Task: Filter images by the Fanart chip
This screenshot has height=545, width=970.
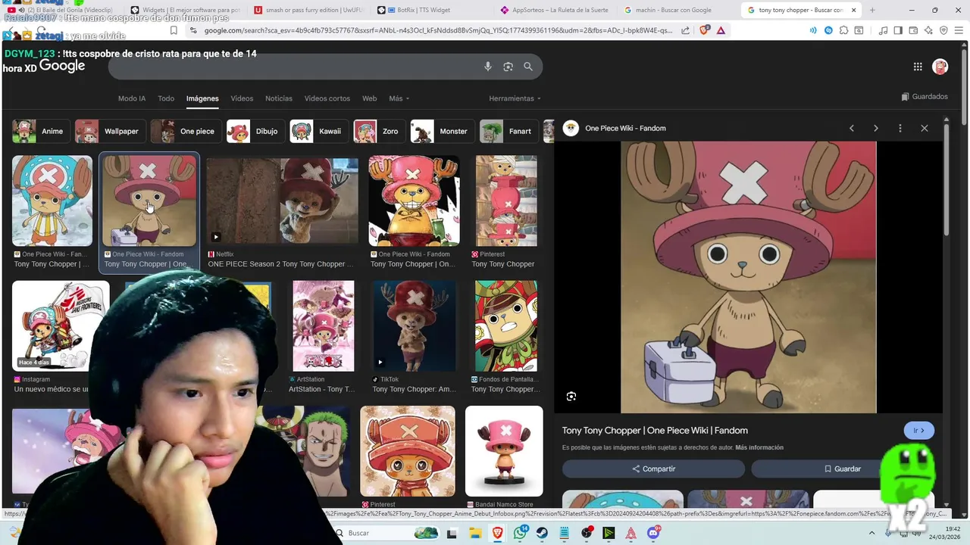Action: 509,131
